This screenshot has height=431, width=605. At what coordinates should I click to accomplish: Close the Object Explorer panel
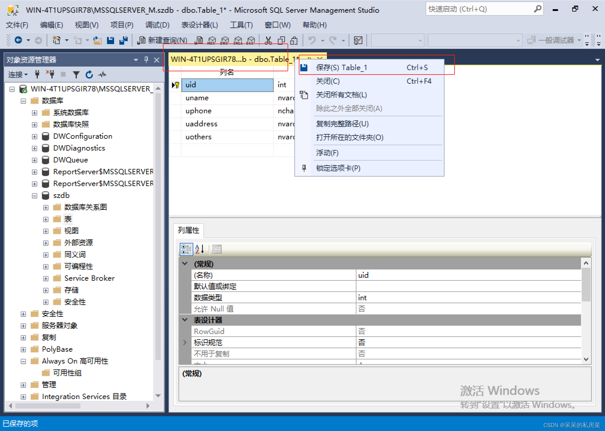157,60
